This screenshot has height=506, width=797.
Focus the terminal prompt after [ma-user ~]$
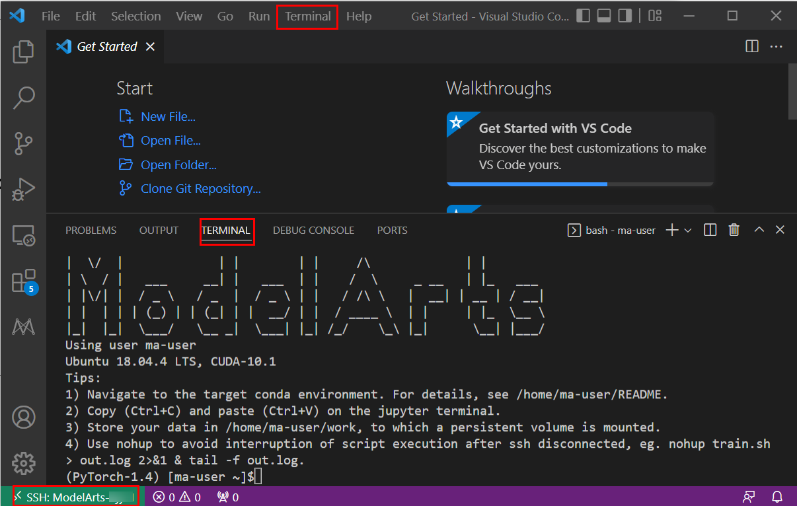[258, 476]
